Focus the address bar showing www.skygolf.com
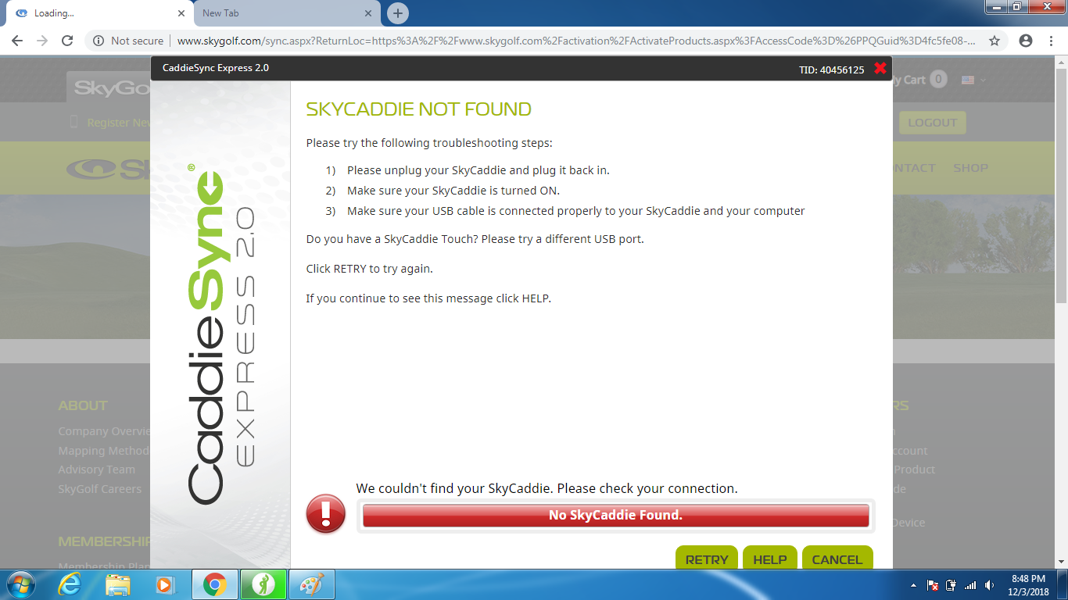This screenshot has width=1068, height=600. point(575,41)
